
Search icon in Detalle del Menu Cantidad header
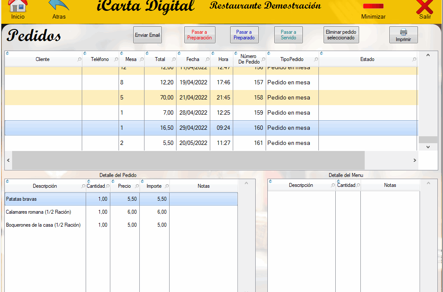pos(358,185)
